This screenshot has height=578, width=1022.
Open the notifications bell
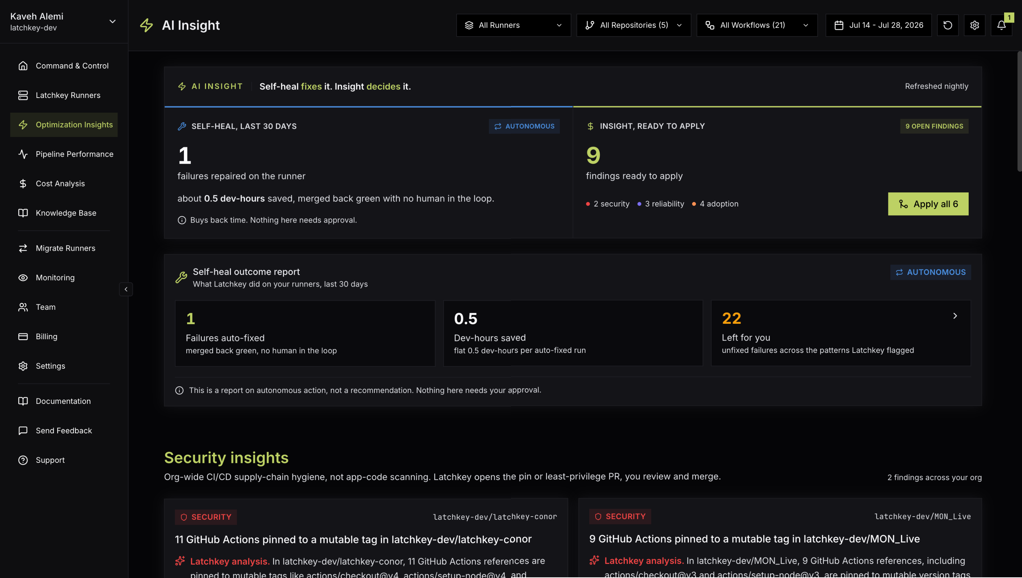[1001, 25]
